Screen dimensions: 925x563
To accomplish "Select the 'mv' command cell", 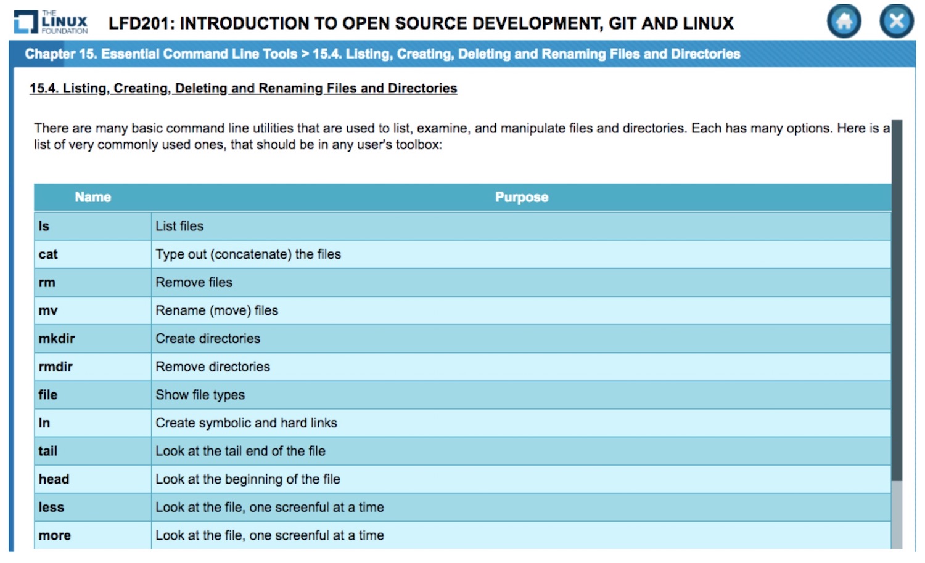I will (93, 310).
